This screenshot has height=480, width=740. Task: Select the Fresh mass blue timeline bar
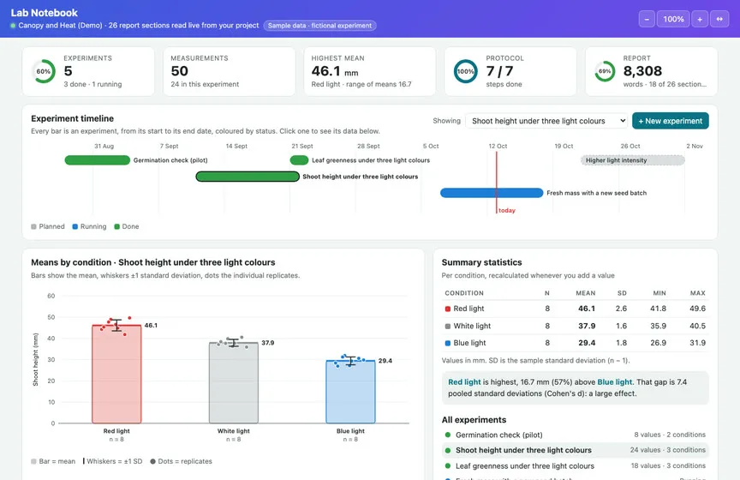click(x=492, y=193)
